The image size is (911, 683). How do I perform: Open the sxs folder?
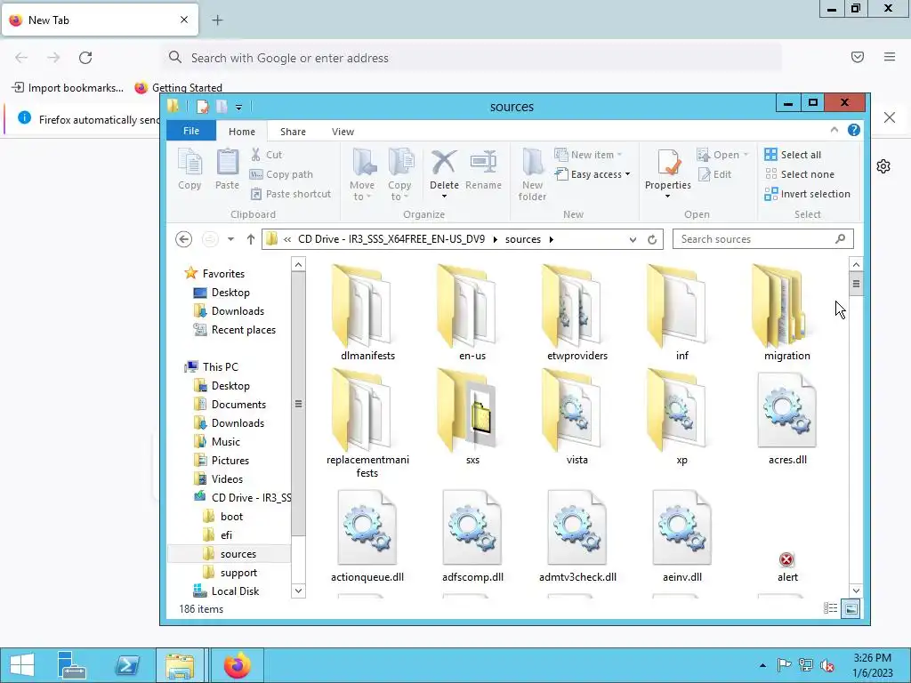tap(472, 417)
